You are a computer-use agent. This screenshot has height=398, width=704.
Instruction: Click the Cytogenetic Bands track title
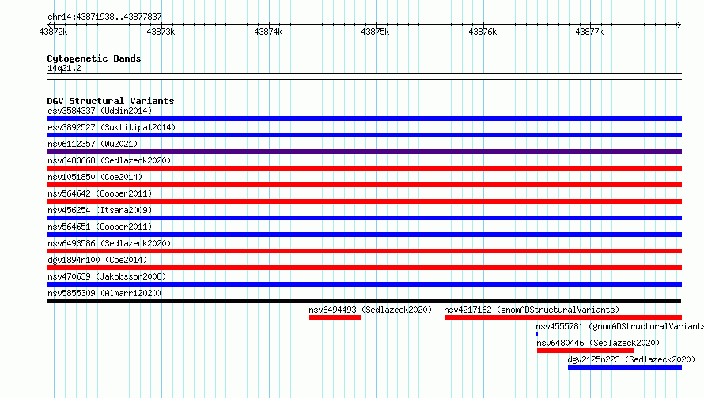[94, 58]
